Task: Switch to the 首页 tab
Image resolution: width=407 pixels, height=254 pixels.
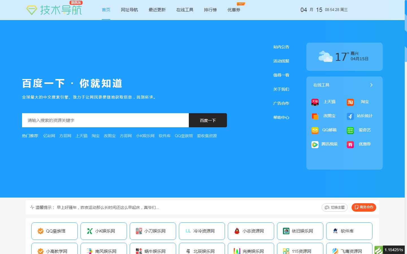Action: coord(106,10)
